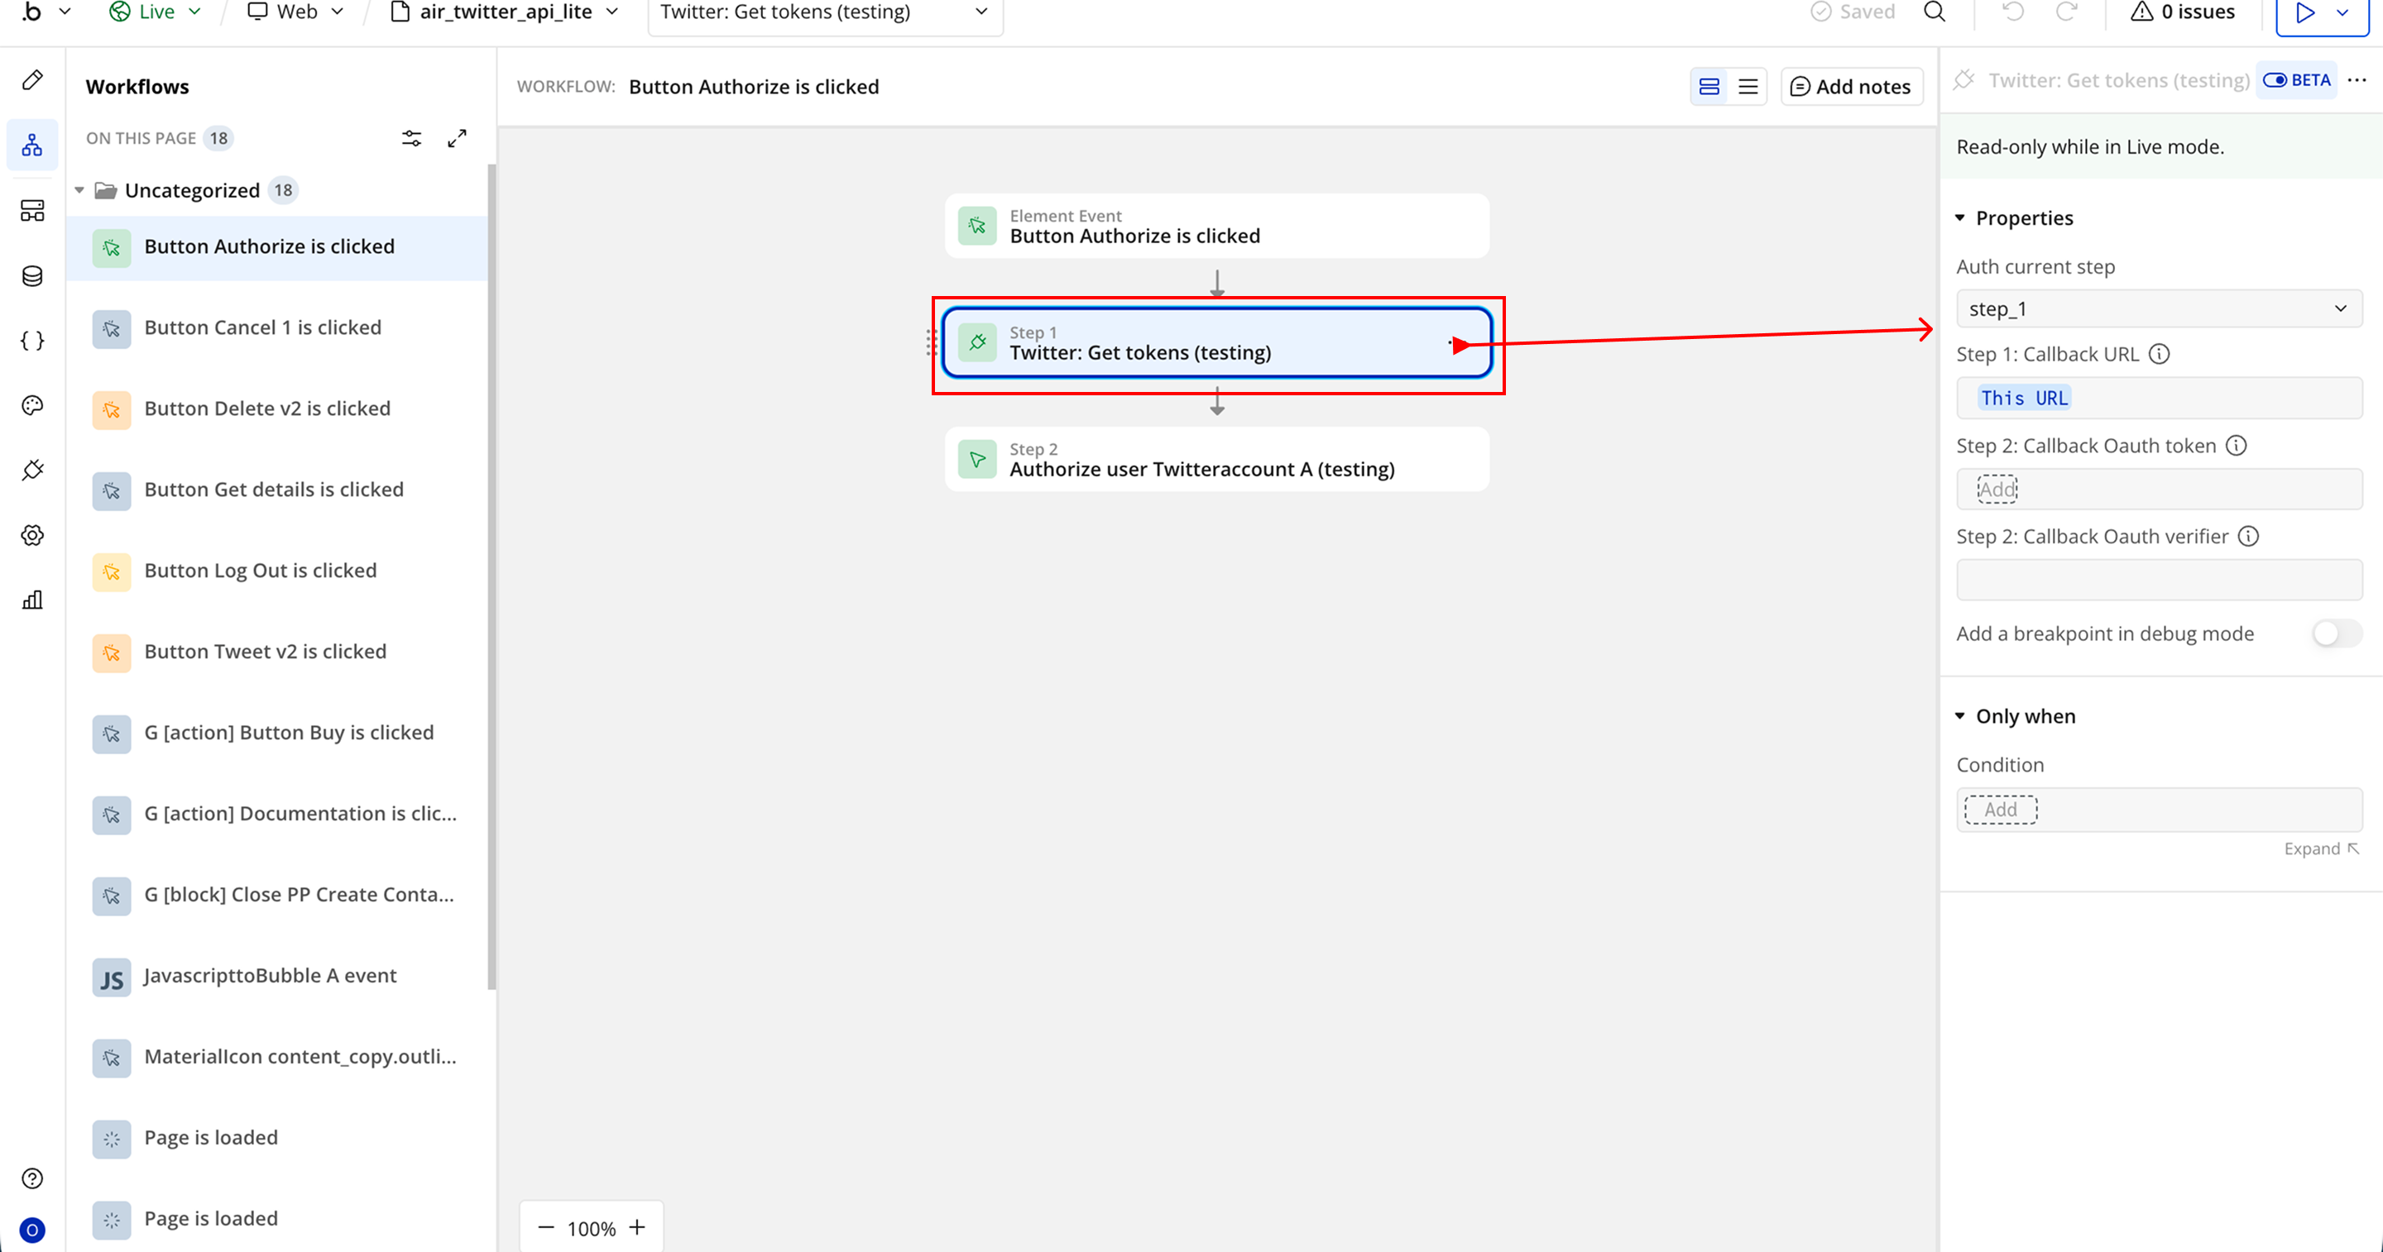Click the zoom in plus button
Viewport: 2383px width, 1252px height.
click(x=637, y=1227)
